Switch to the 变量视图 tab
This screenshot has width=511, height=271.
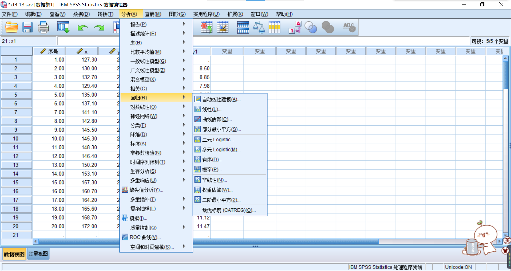click(x=38, y=254)
